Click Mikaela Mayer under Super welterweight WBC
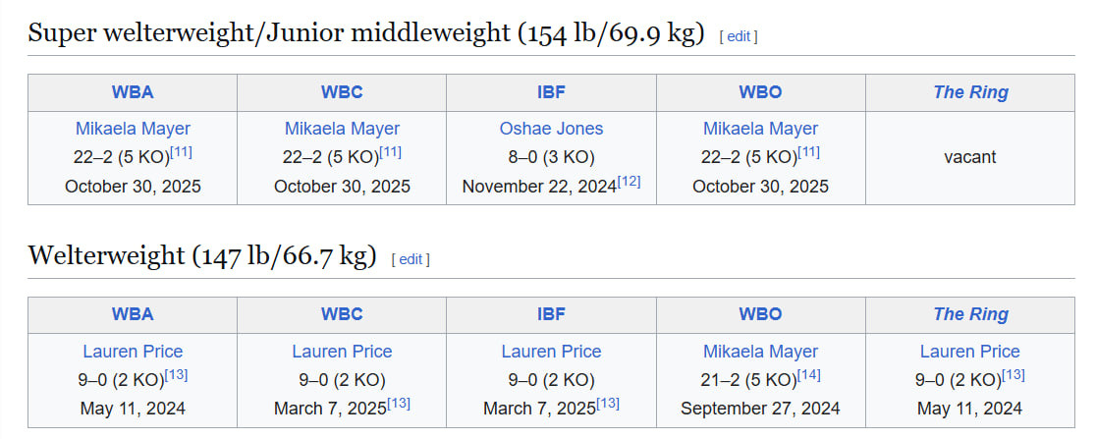The height and width of the screenshot is (439, 1096). [x=342, y=129]
